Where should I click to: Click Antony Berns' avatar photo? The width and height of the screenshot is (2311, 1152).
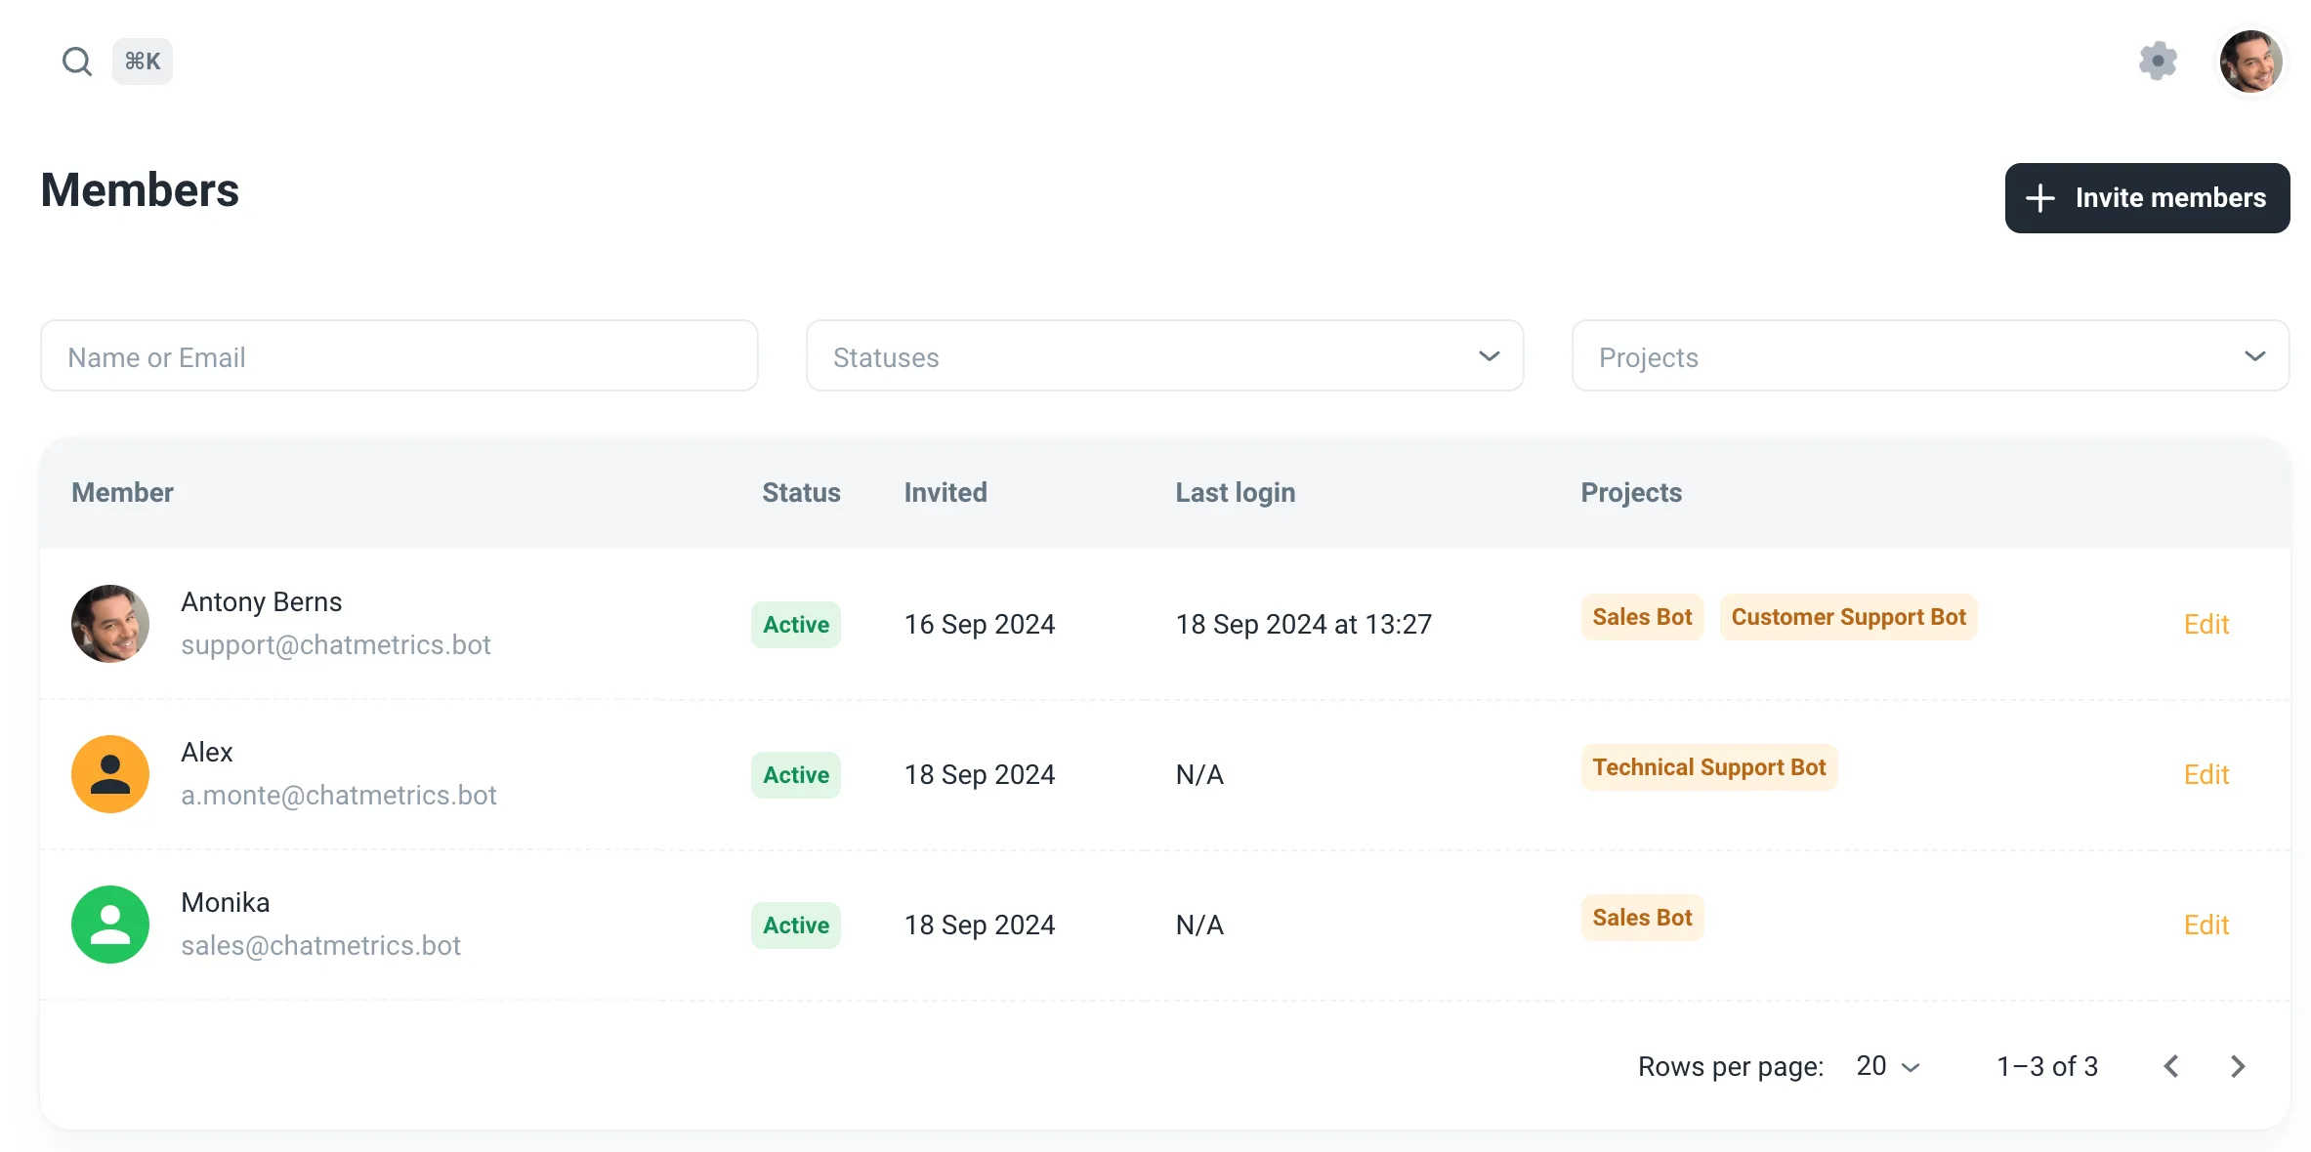click(x=110, y=624)
